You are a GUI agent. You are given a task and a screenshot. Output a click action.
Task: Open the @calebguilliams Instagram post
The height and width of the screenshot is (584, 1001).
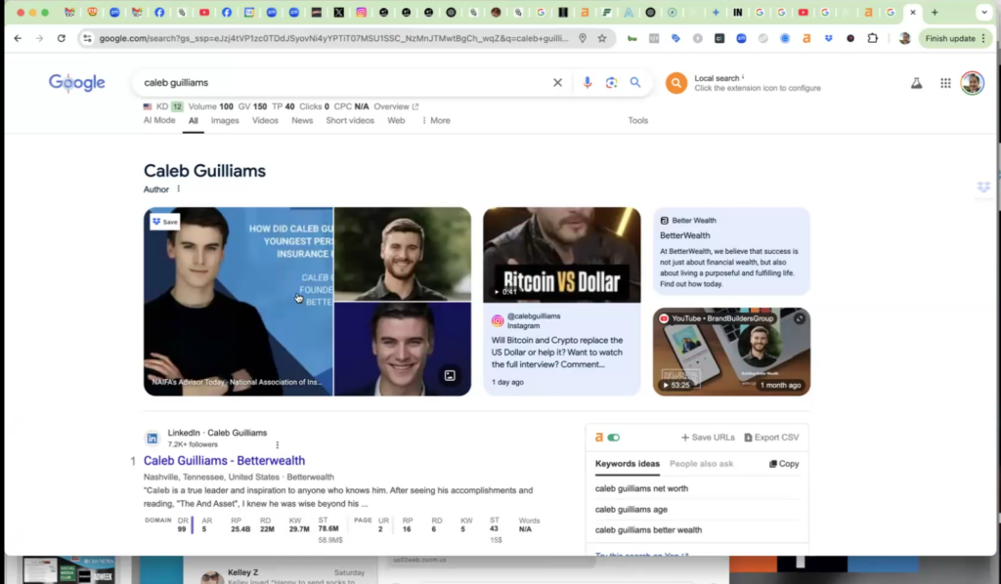pos(562,349)
